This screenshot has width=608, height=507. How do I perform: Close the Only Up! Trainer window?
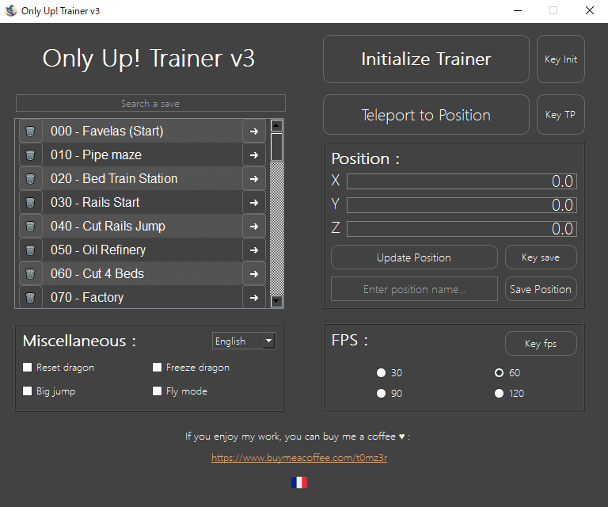(590, 11)
